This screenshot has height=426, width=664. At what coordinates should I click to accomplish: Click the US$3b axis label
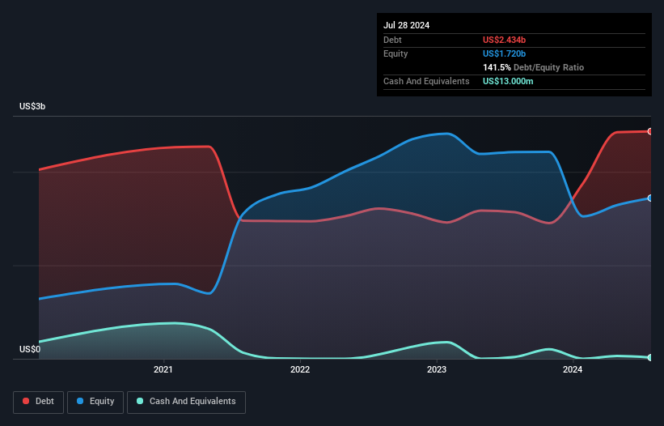(32, 106)
